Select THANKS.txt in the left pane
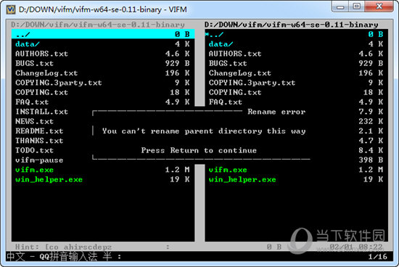The width and height of the screenshot is (399, 267). pyautogui.click(x=39, y=141)
